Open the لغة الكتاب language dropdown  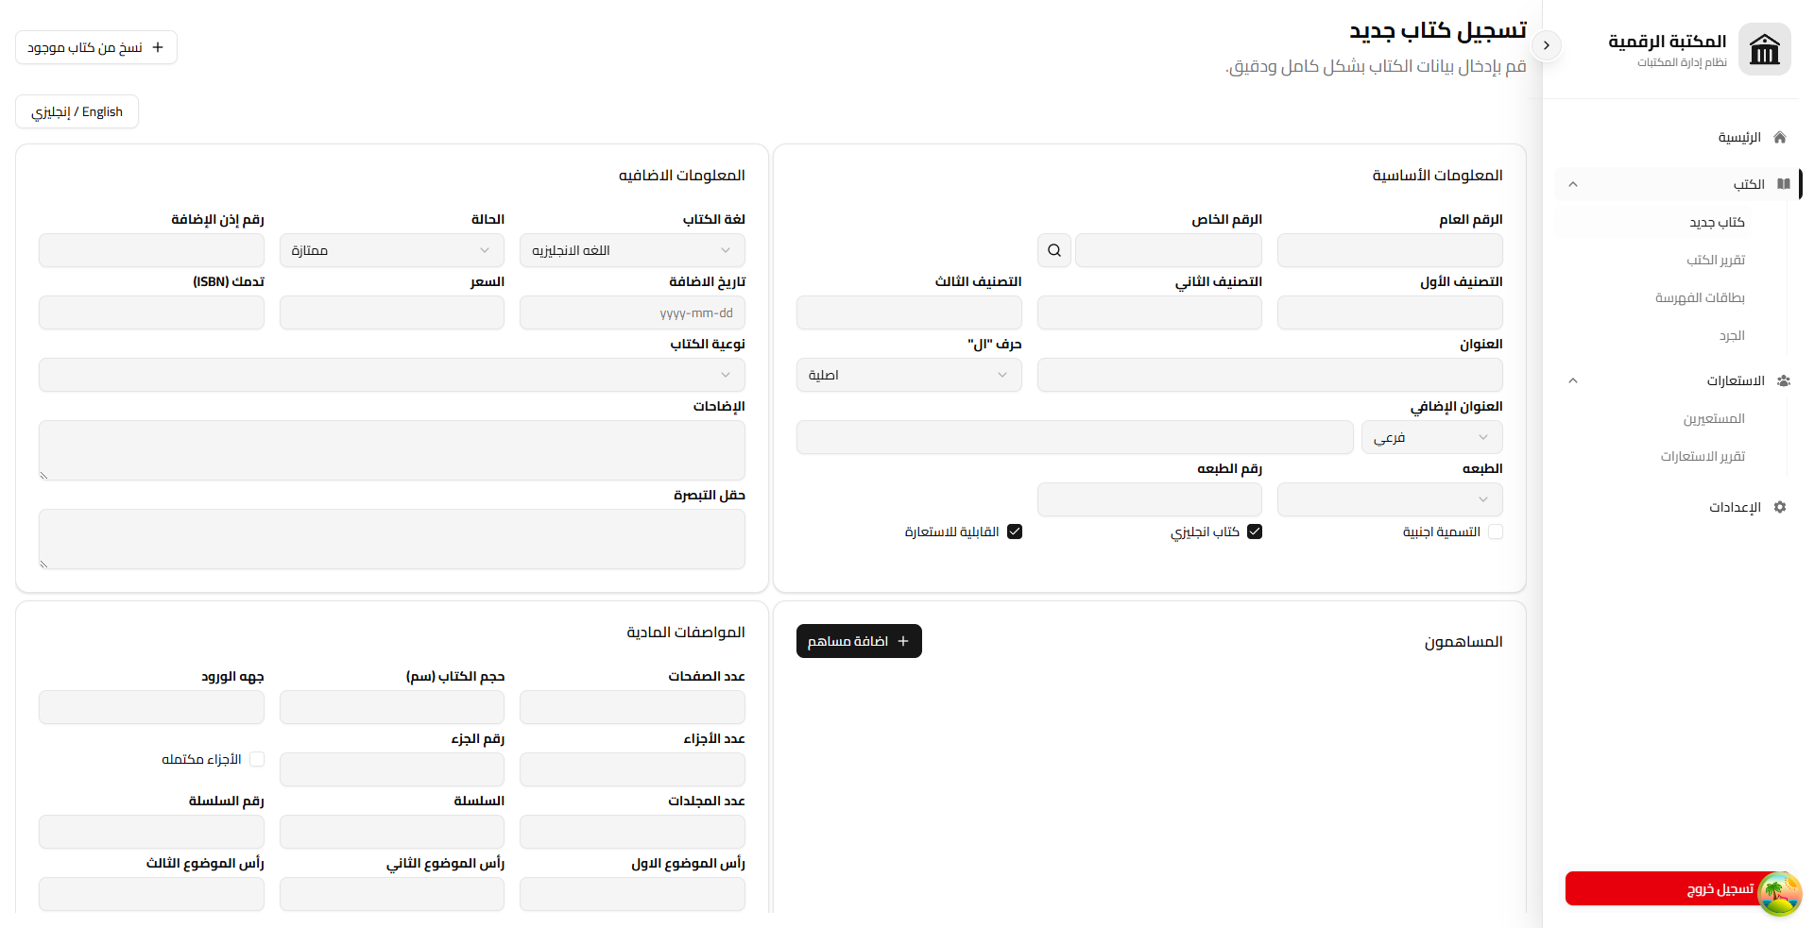[x=632, y=250]
